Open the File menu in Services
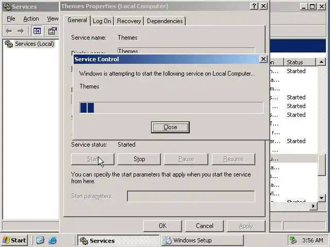 click(x=11, y=19)
